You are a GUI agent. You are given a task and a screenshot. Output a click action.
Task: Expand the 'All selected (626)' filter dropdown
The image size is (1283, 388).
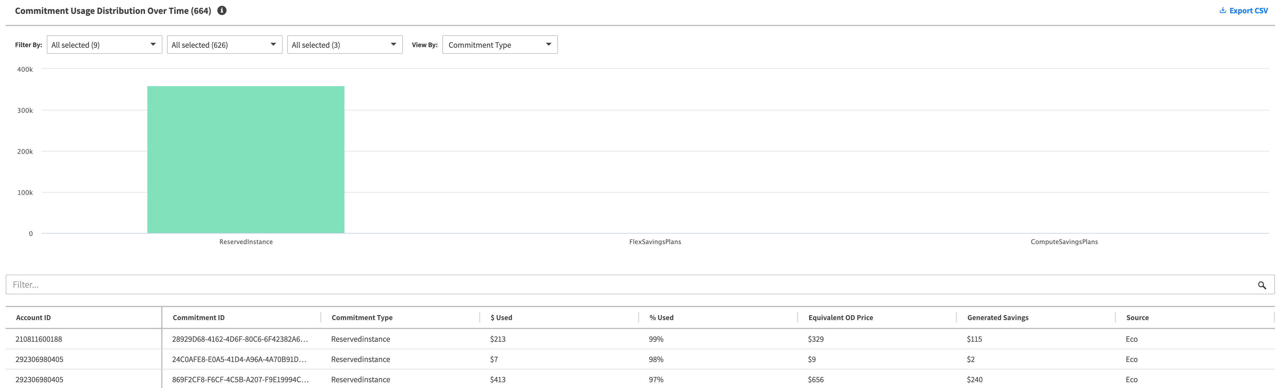click(x=224, y=45)
